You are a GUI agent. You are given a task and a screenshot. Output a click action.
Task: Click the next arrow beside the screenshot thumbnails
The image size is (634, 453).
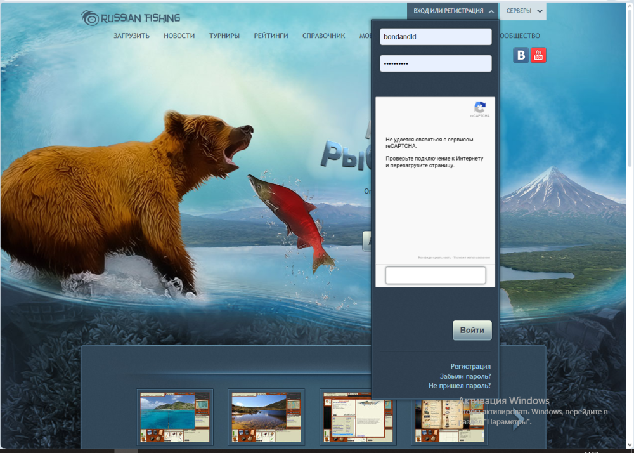coord(518,420)
